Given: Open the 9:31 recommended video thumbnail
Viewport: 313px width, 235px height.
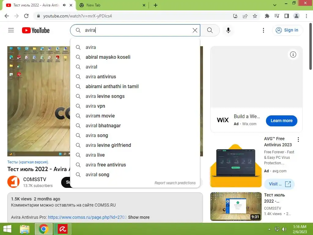Looking at the screenshot, I should click(x=236, y=207).
